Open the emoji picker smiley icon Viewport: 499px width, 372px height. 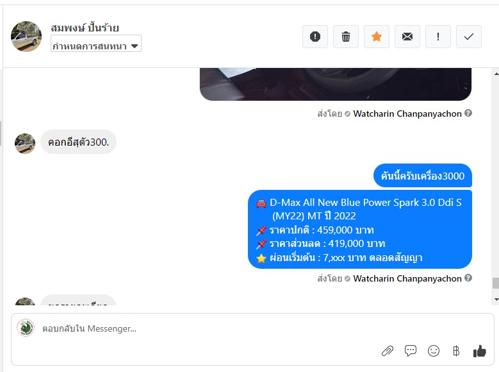coord(434,351)
